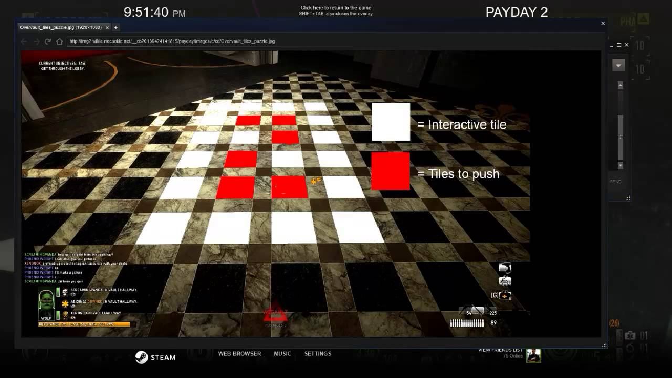Close the web browser overlay window
Viewport: 672px width, 378px height.
pos(603,23)
